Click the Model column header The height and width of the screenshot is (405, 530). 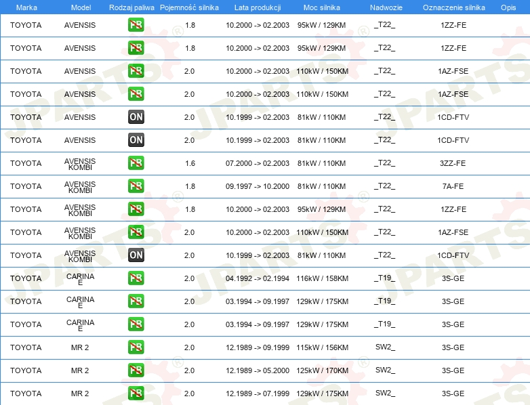pos(81,7)
